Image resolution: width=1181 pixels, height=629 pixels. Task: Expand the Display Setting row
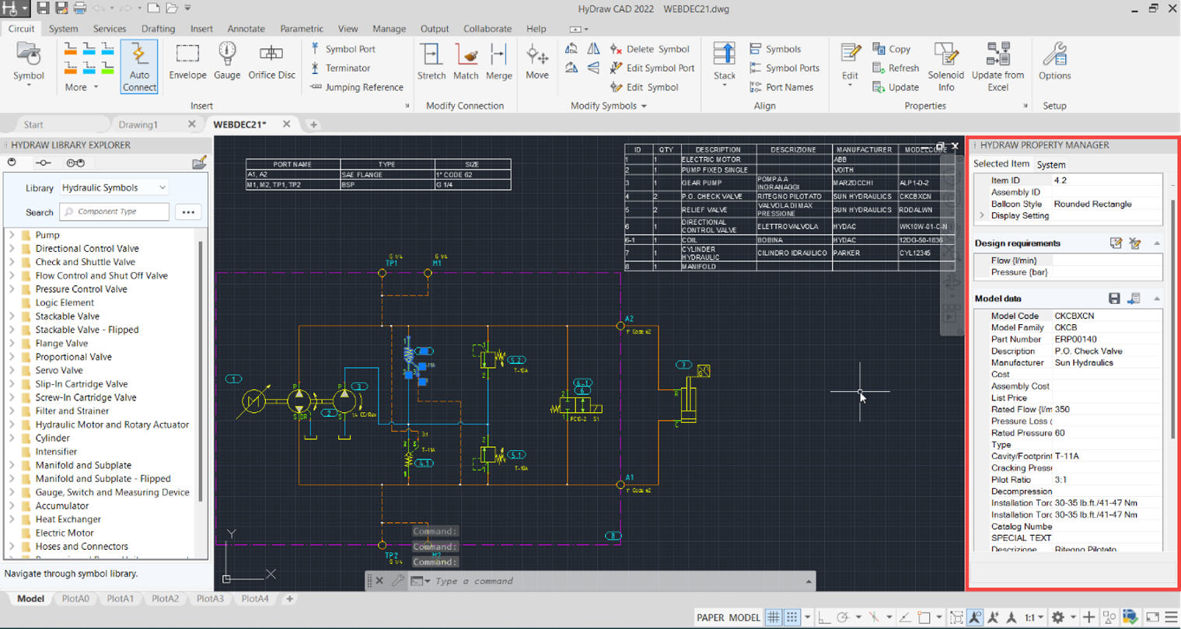coord(980,215)
